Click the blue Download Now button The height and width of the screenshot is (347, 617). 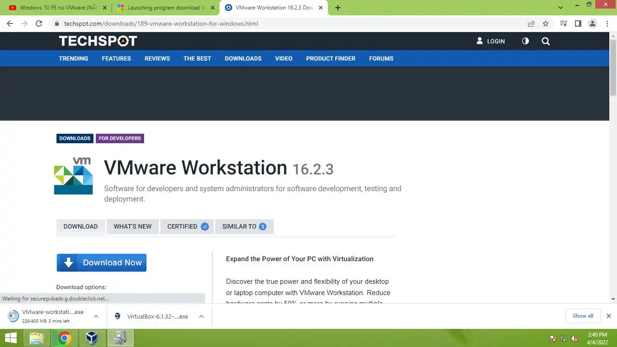point(102,263)
